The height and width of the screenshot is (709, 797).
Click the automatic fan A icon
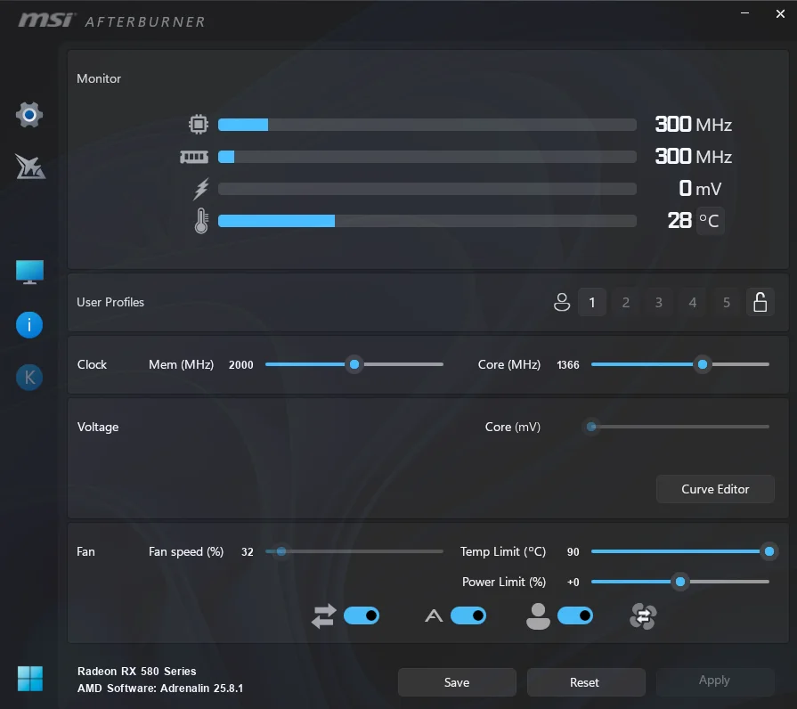tap(434, 616)
